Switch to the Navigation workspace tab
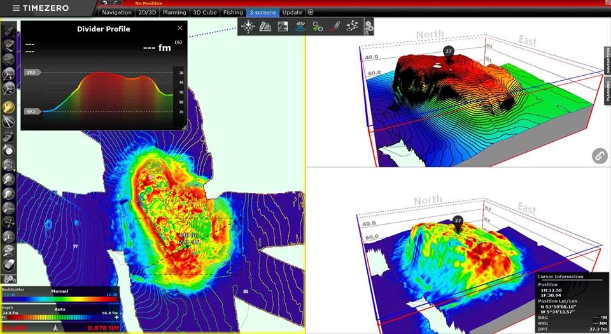 (116, 12)
